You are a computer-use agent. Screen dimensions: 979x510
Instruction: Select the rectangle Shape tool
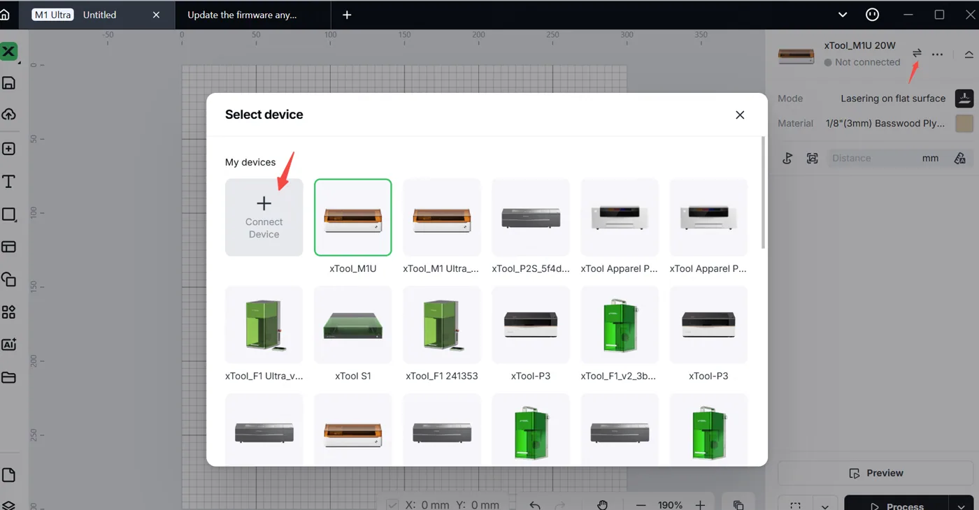[x=8, y=214]
